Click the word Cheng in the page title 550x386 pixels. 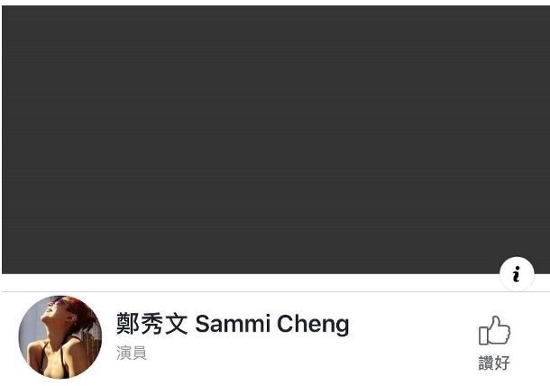pos(313,325)
